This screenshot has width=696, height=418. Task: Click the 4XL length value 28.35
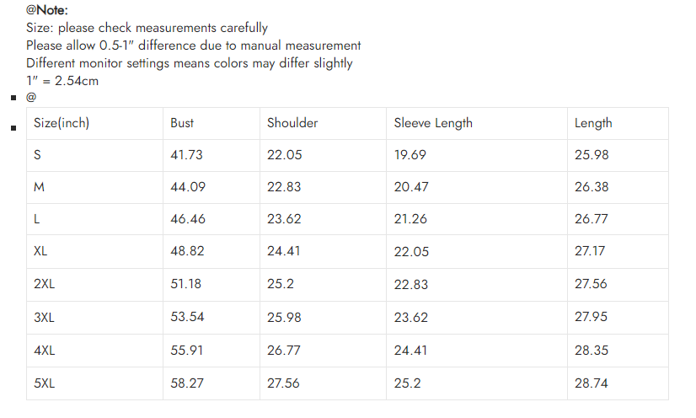592,350
